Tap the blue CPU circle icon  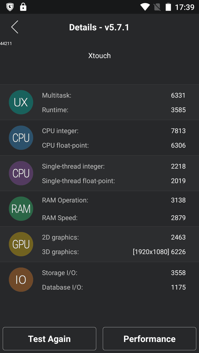[21, 138]
